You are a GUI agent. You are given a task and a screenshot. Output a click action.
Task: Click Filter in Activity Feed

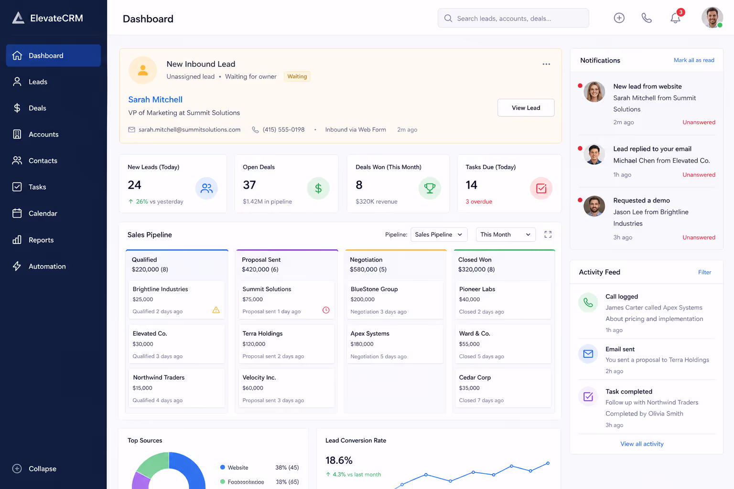click(x=704, y=272)
